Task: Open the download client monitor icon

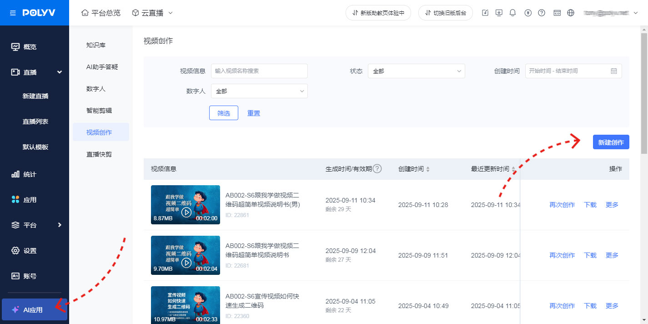Action: [499, 13]
